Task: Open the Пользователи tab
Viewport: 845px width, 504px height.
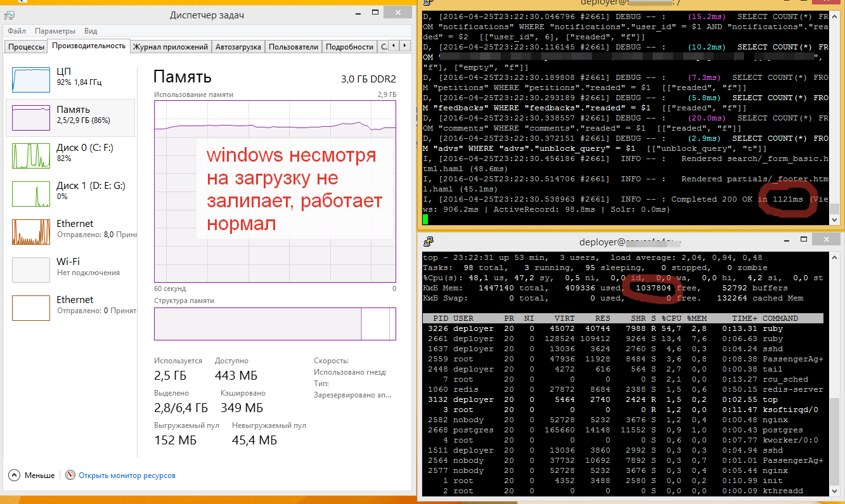Action: point(293,47)
